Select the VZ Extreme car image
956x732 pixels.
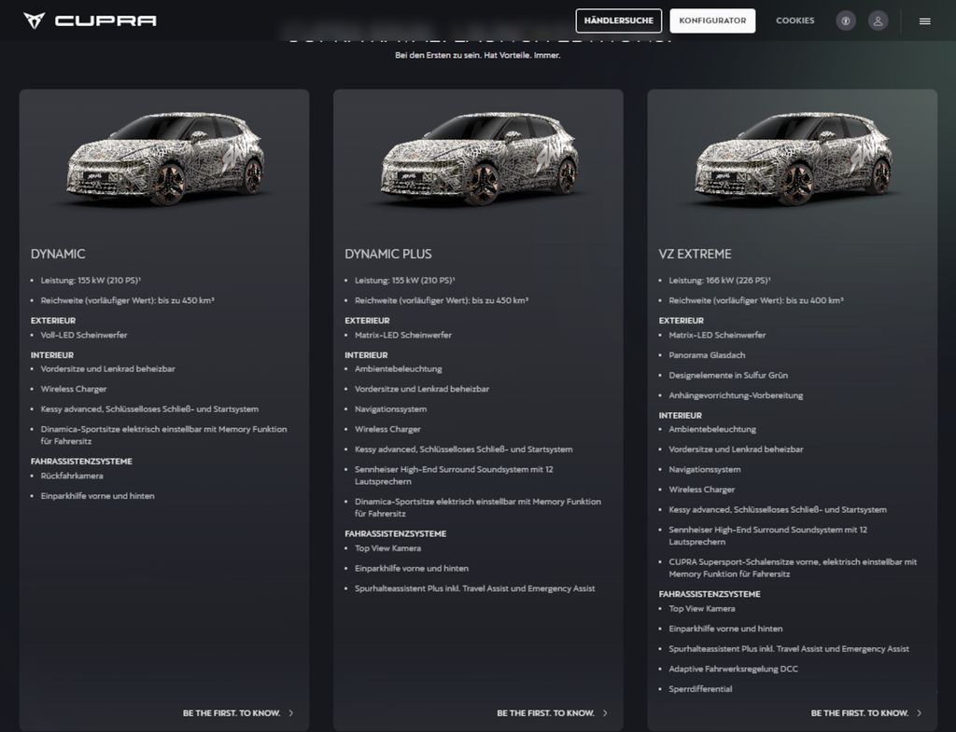click(794, 158)
